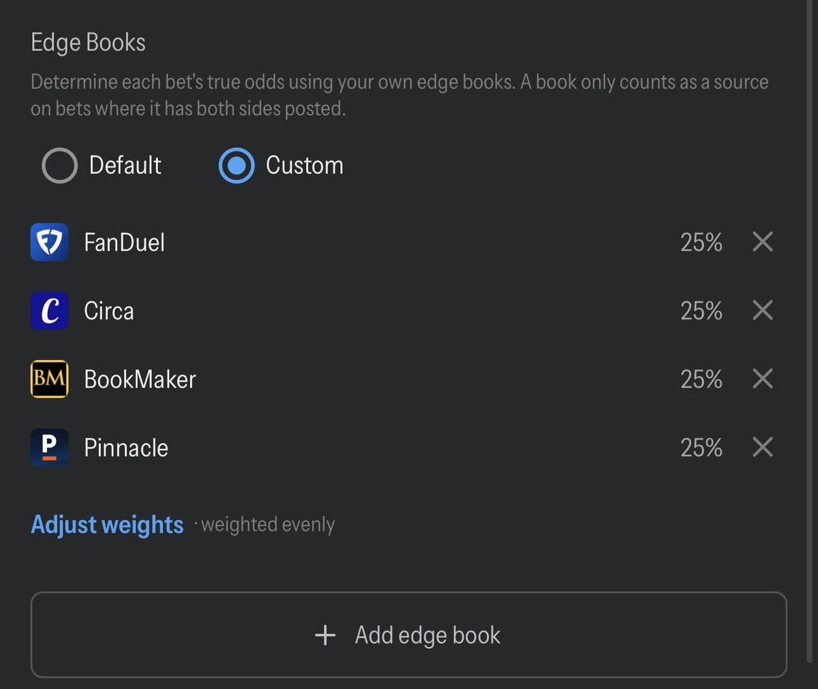Screen dimensions: 818x689
Task: Click the Pinnacle P logo icon
Action: coord(49,447)
